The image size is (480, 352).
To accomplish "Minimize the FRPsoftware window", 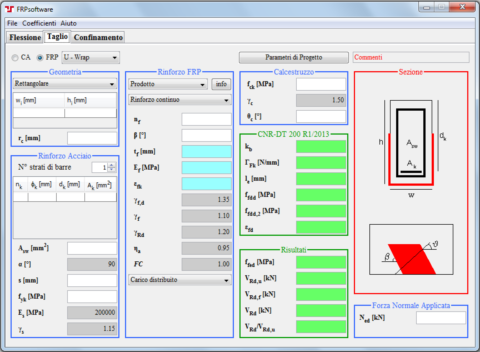I will (x=427, y=8).
